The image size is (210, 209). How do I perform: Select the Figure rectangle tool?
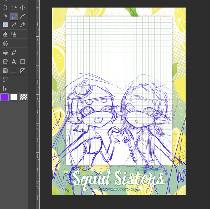[x=22, y=61]
